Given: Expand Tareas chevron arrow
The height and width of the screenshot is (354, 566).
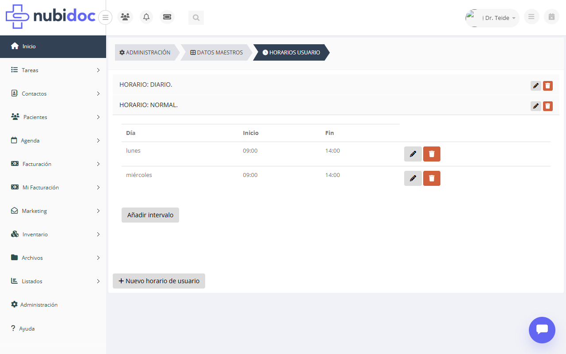Looking at the screenshot, I should (x=98, y=70).
